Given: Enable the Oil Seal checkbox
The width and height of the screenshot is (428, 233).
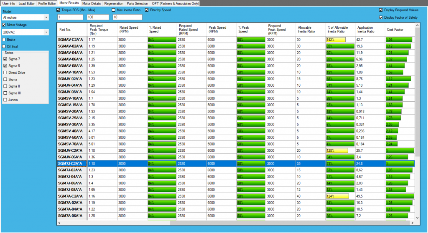Looking at the screenshot, I should [x=4, y=46].
